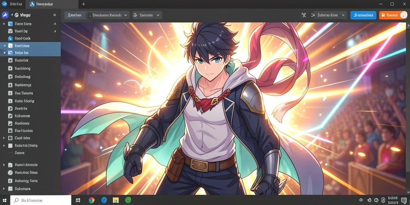Click the Chrome icon in the taskbar
410x205 pixels.
point(91,200)
